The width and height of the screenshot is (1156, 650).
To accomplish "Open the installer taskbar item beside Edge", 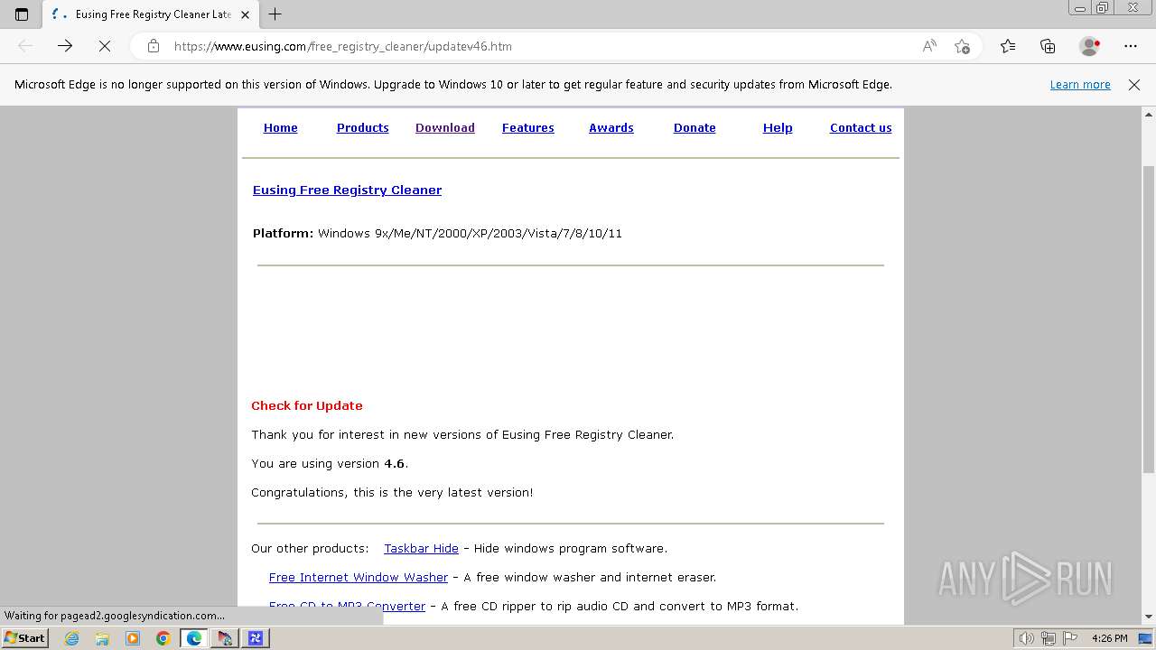I will 225,638.
